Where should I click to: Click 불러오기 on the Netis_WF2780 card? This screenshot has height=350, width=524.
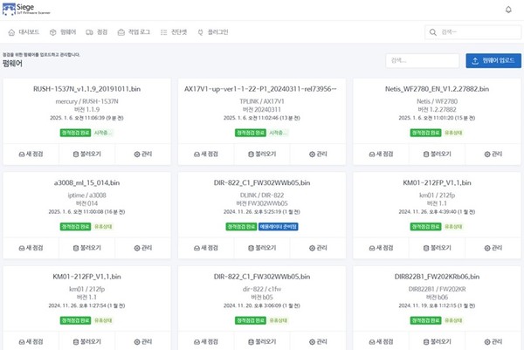point(438,154)
